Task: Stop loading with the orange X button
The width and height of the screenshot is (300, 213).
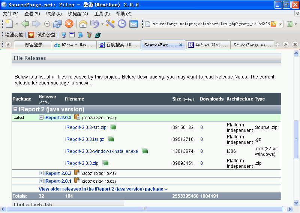Action: [69, 24]
